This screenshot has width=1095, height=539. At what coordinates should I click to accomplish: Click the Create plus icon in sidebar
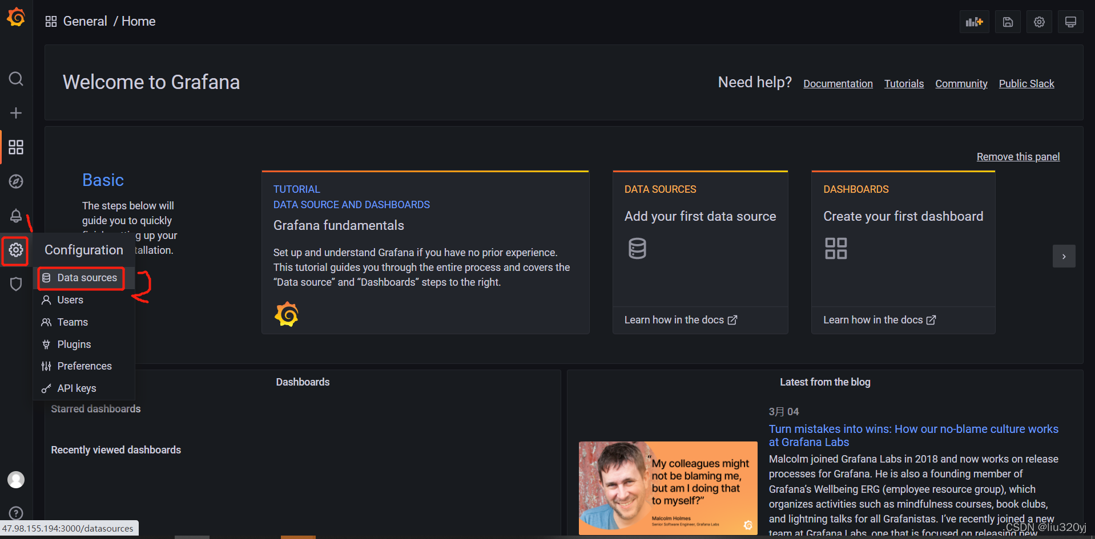16,113
